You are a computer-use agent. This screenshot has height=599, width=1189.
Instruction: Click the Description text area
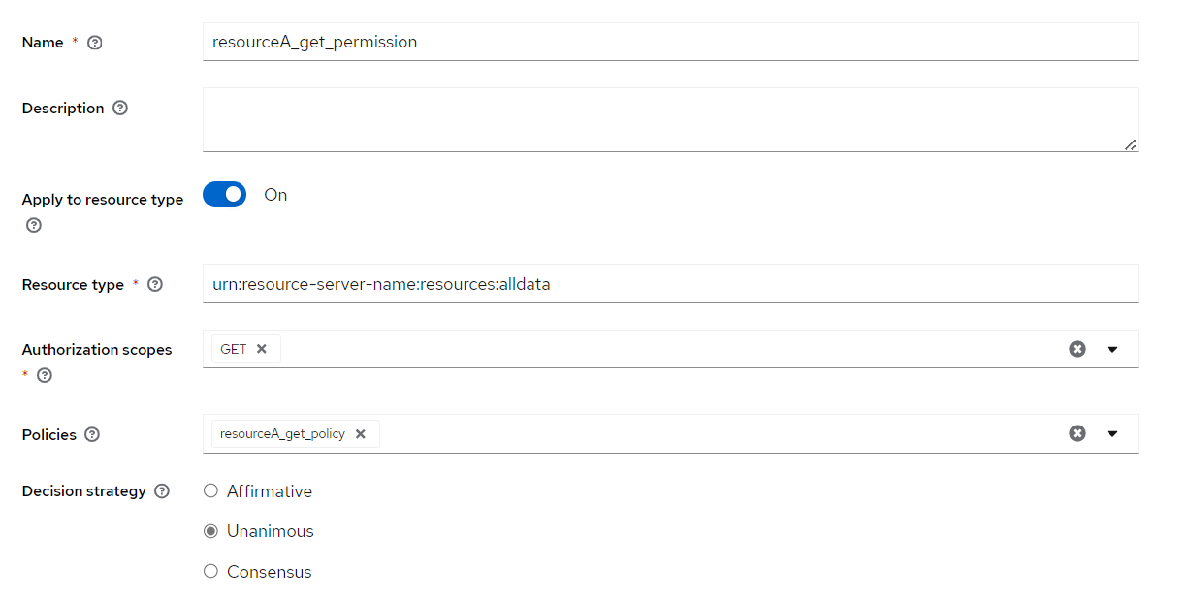(582, 118)
